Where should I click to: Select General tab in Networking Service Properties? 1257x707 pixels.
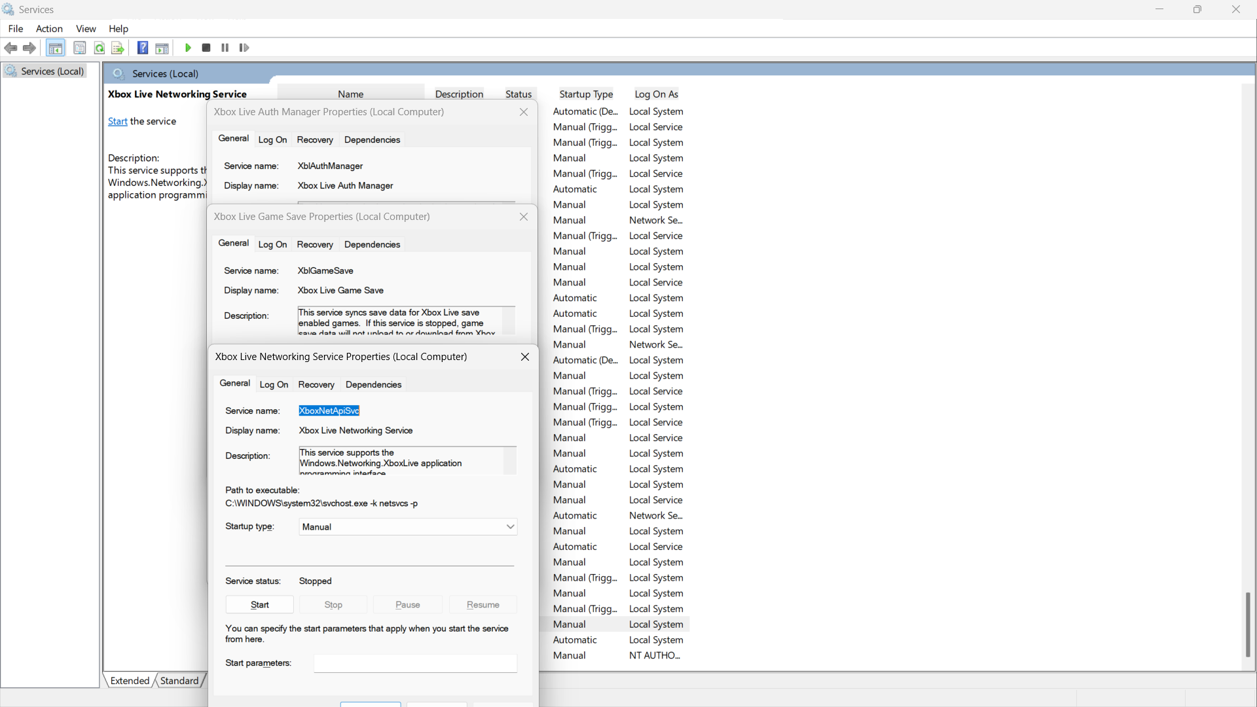pos(234,384)
